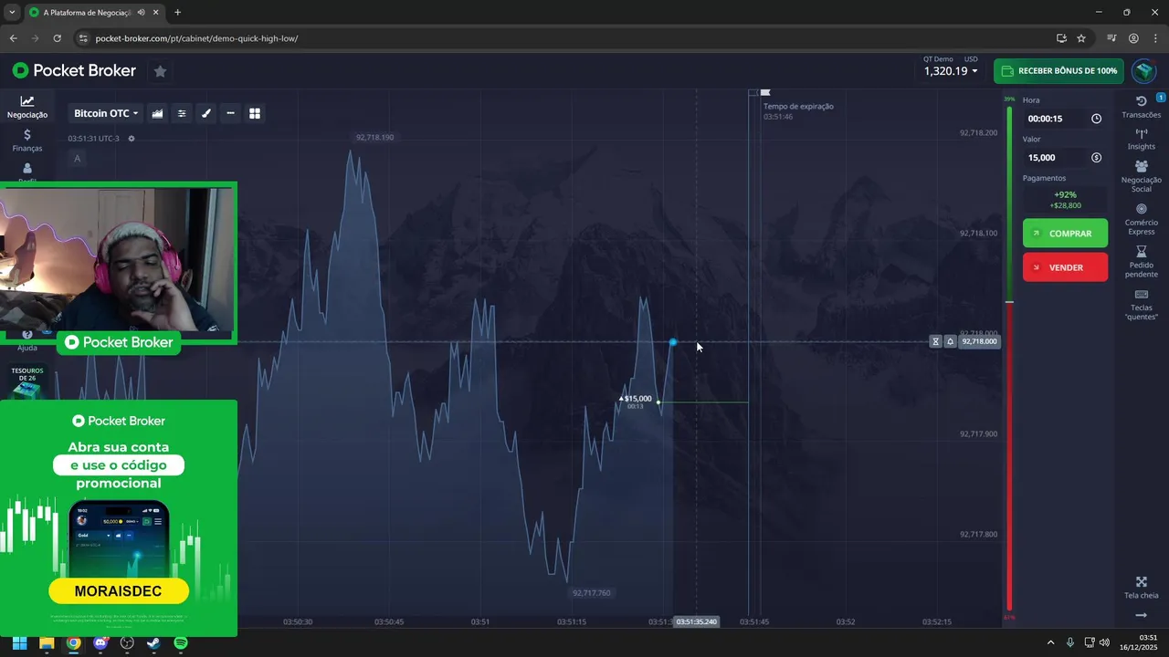Select the drawing tools brush icon
1169x657 pixels.
(x=206, y=113)
